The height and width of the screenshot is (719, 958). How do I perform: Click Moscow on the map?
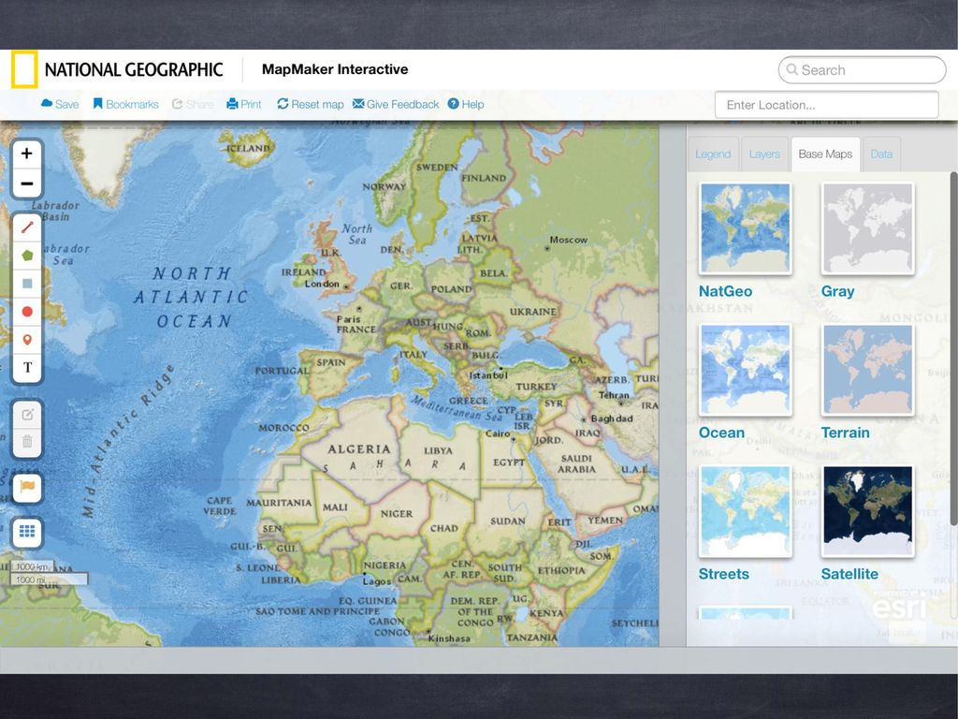(x=568, y=241)
